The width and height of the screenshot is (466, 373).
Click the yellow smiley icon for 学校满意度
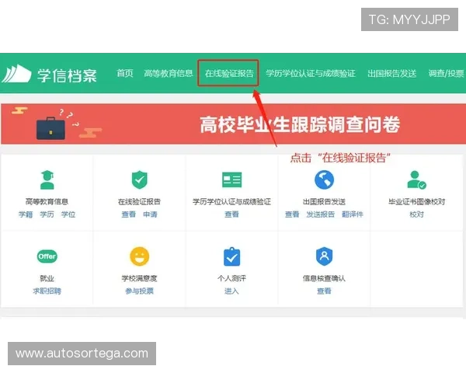click(x=139, y=256)
